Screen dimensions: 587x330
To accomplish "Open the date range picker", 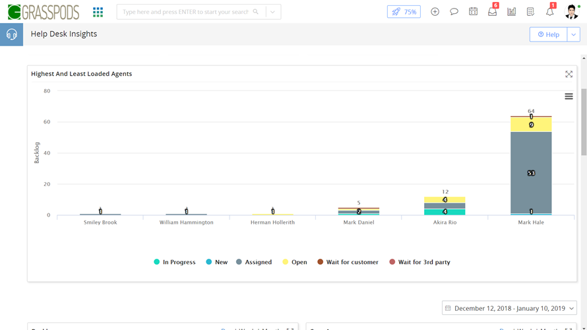I will tap(509, 308).
